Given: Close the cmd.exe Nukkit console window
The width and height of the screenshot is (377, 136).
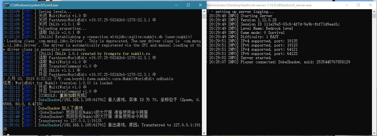Looking at the screenshot, I should click(200, 5).
